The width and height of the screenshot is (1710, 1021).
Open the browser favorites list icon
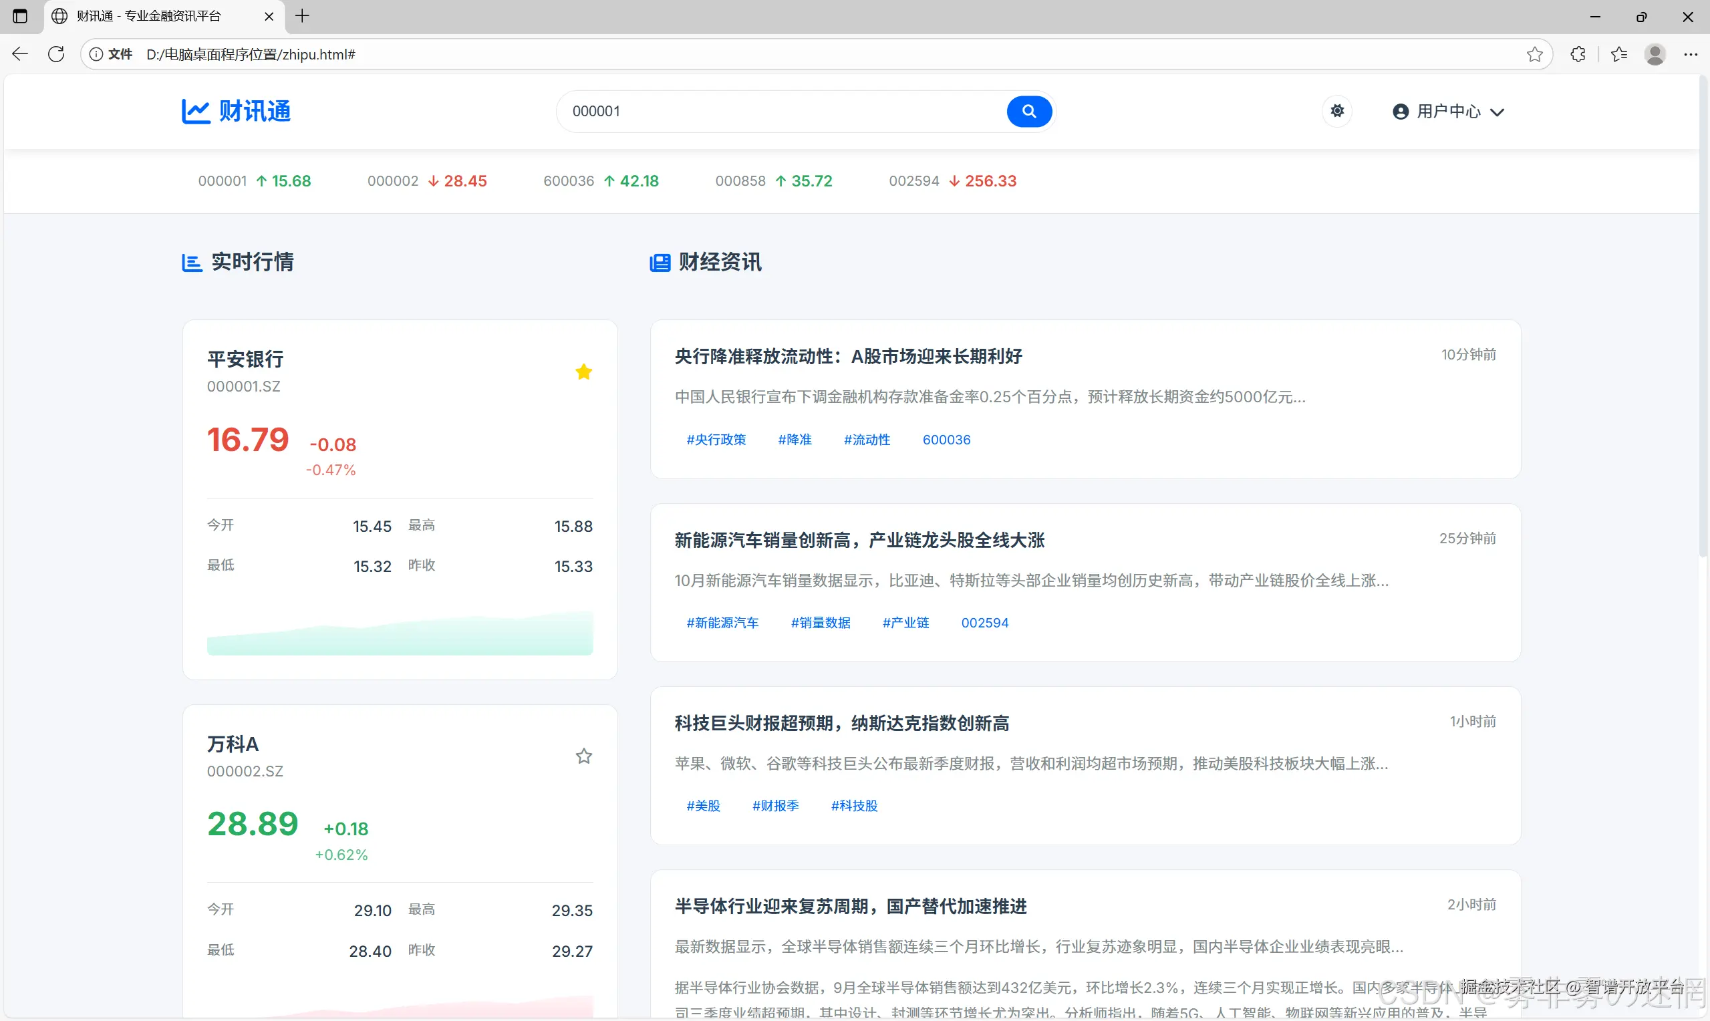coord(1618,54)
